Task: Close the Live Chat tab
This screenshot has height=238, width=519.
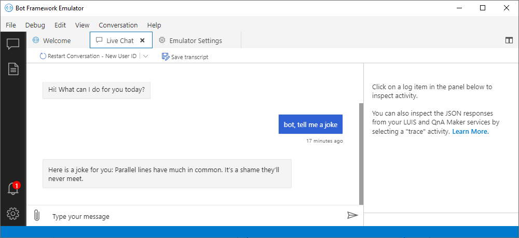Action: [x=142, y=40]
